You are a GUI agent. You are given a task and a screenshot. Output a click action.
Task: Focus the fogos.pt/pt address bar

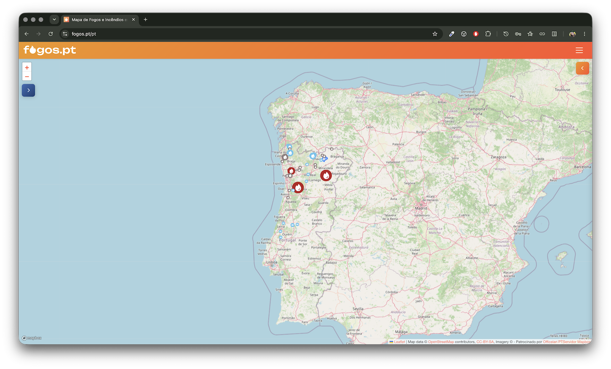coord(250,34)
